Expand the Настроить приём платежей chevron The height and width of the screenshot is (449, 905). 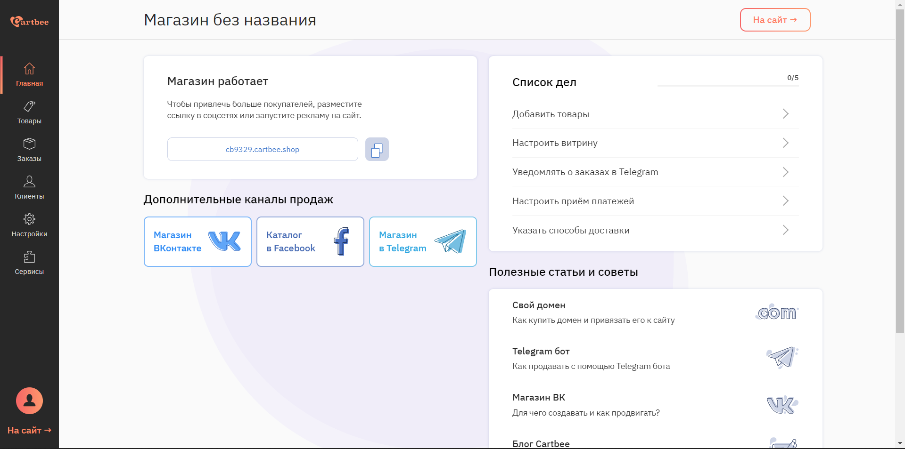786,201
